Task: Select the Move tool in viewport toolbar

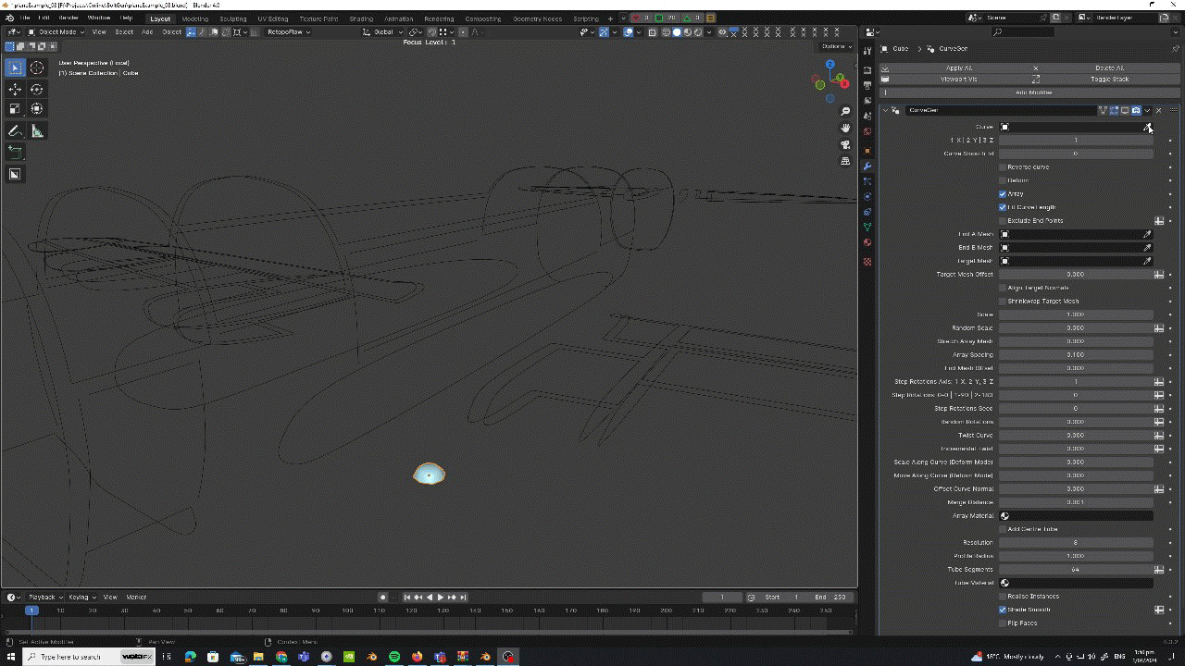Action: click(x=15, y=90)
